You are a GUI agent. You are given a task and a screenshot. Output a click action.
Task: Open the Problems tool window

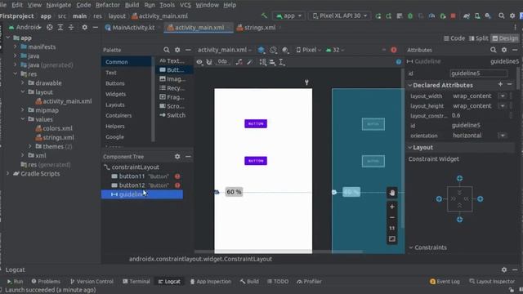[46, 281]
